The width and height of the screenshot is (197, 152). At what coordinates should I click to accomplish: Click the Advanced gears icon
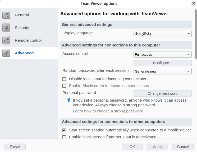(x=6, y=53)
